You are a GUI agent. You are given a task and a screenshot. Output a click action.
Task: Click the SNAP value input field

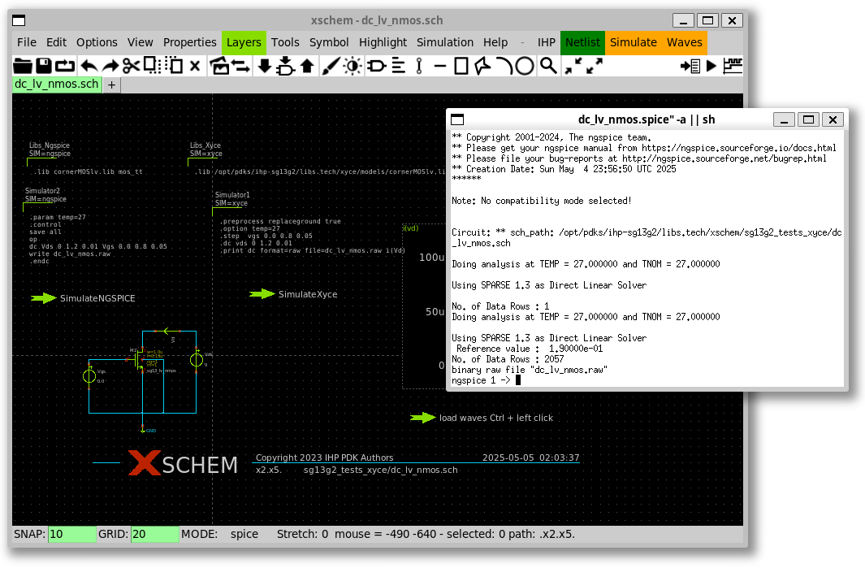point(71,534)
